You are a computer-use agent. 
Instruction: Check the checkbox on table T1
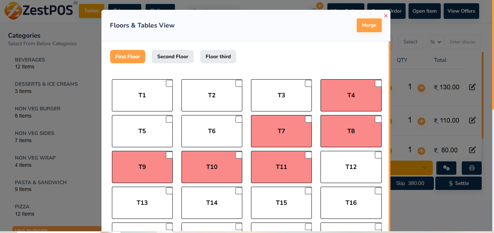pos(169,84)
